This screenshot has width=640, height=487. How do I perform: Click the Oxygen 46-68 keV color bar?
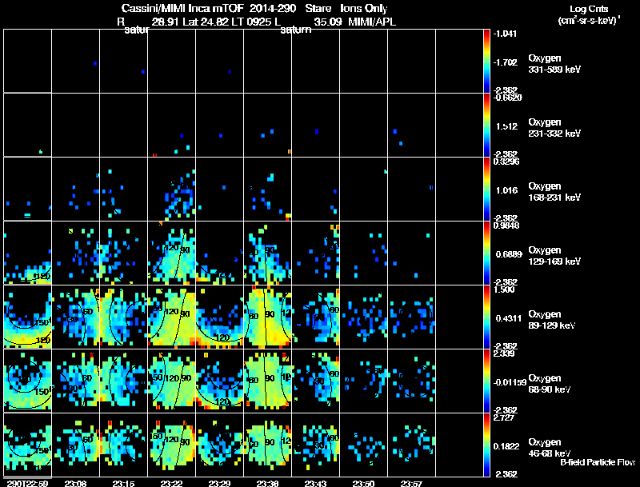point(487,445)
